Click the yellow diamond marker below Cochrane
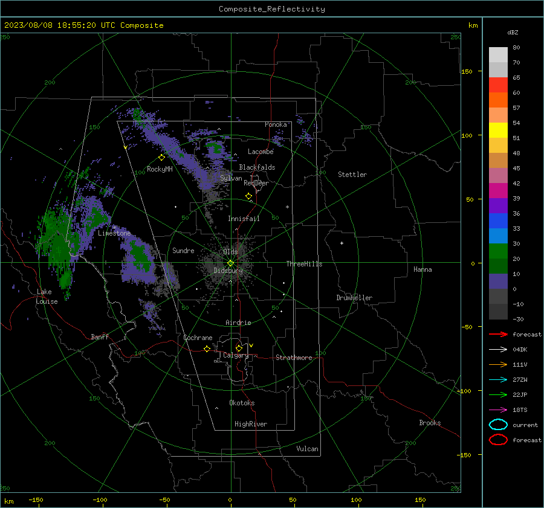Viewport: 544px width, 508px height. click(207, 349)
